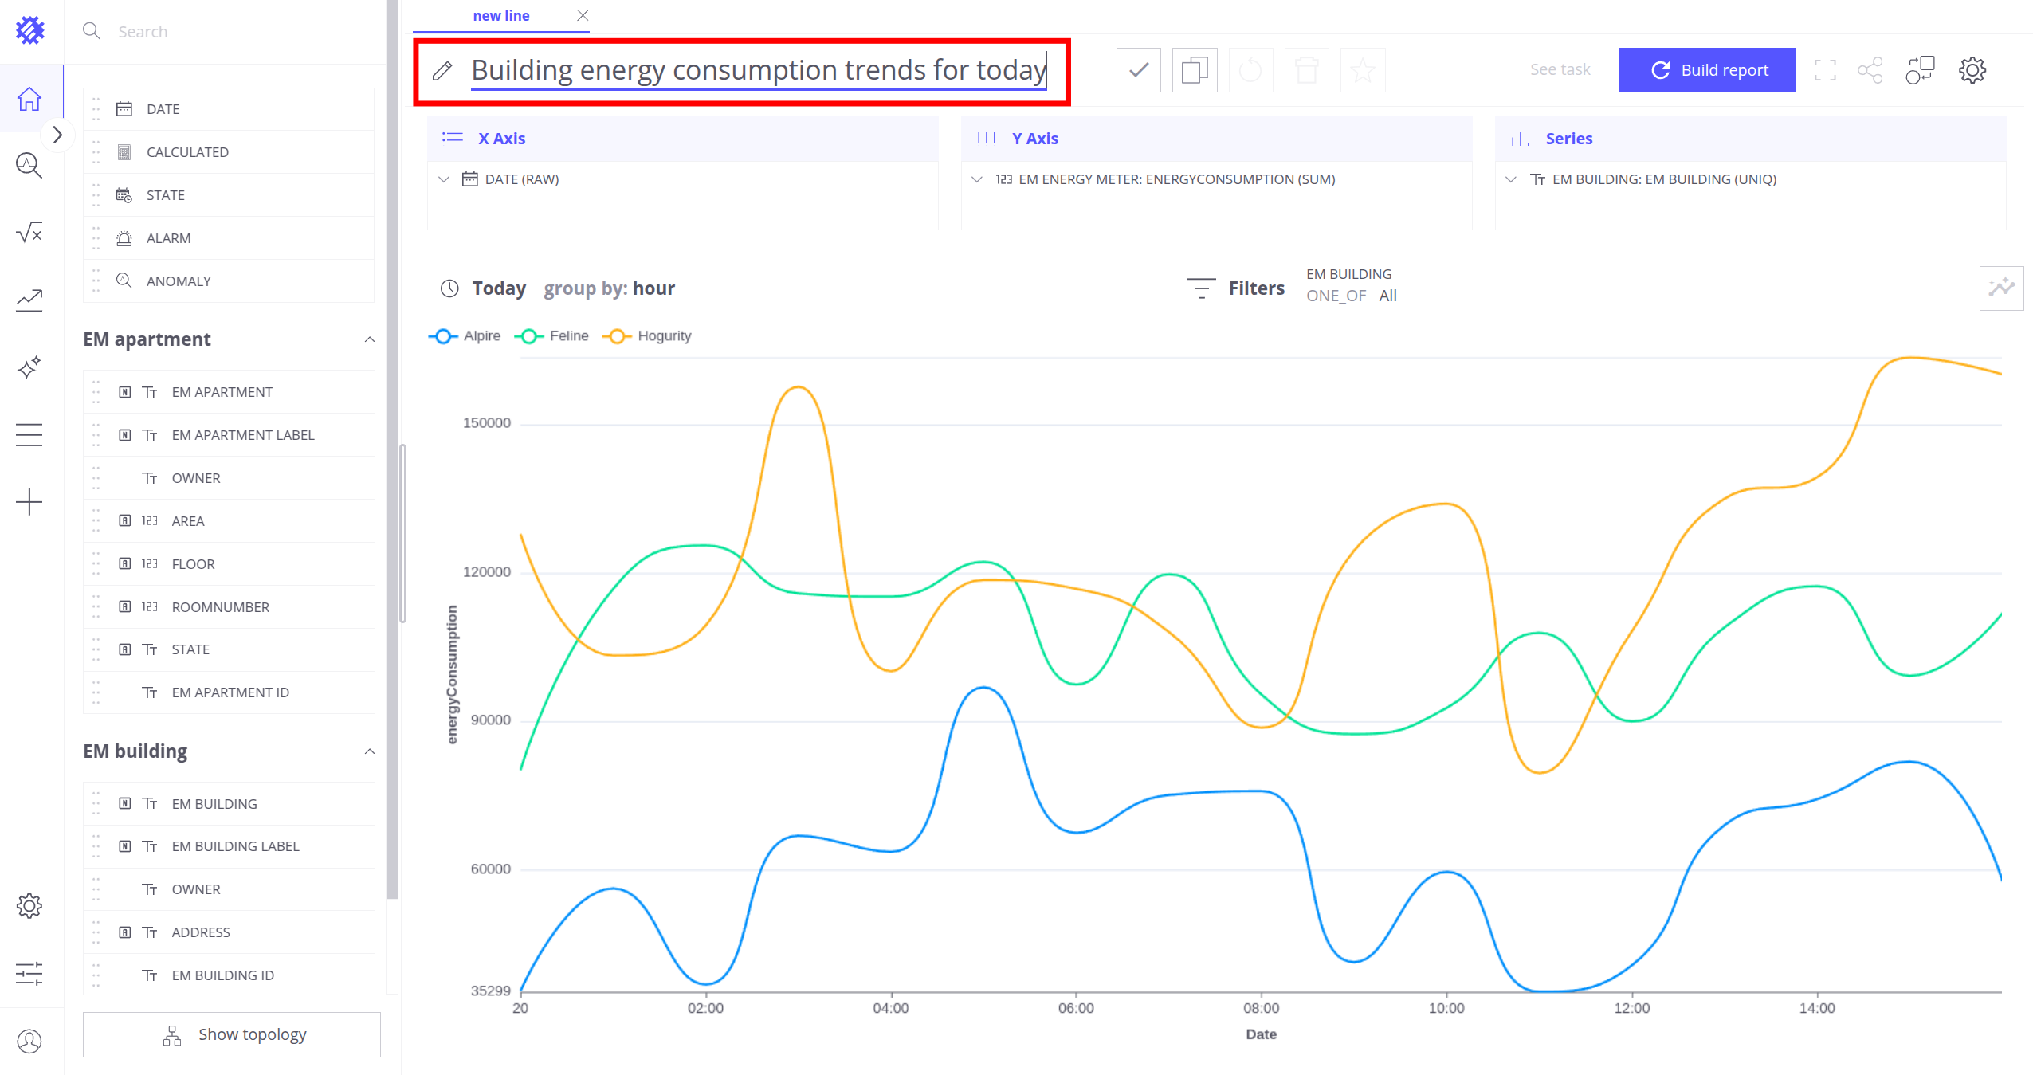Viewport: 2033px width, 1075px height.
Task: Enter fullscreen mode via bracket icon
Action: 1824,70
